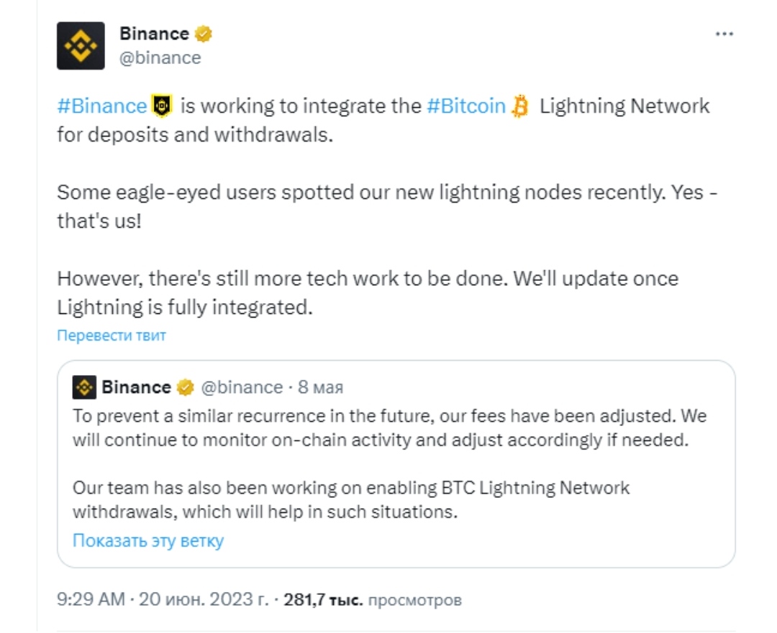Click the large Binance profile avatar

81,46
